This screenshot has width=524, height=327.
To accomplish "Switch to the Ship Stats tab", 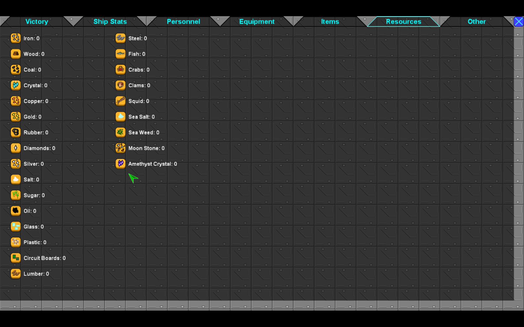I will tap(110, 21).
